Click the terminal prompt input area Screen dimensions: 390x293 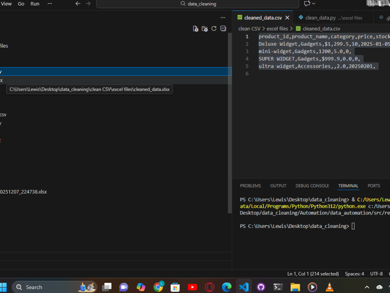click(x=353, y=226)
